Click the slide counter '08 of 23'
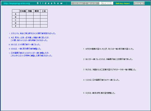Viewport: 151px width, 111px height. [92, 3]
